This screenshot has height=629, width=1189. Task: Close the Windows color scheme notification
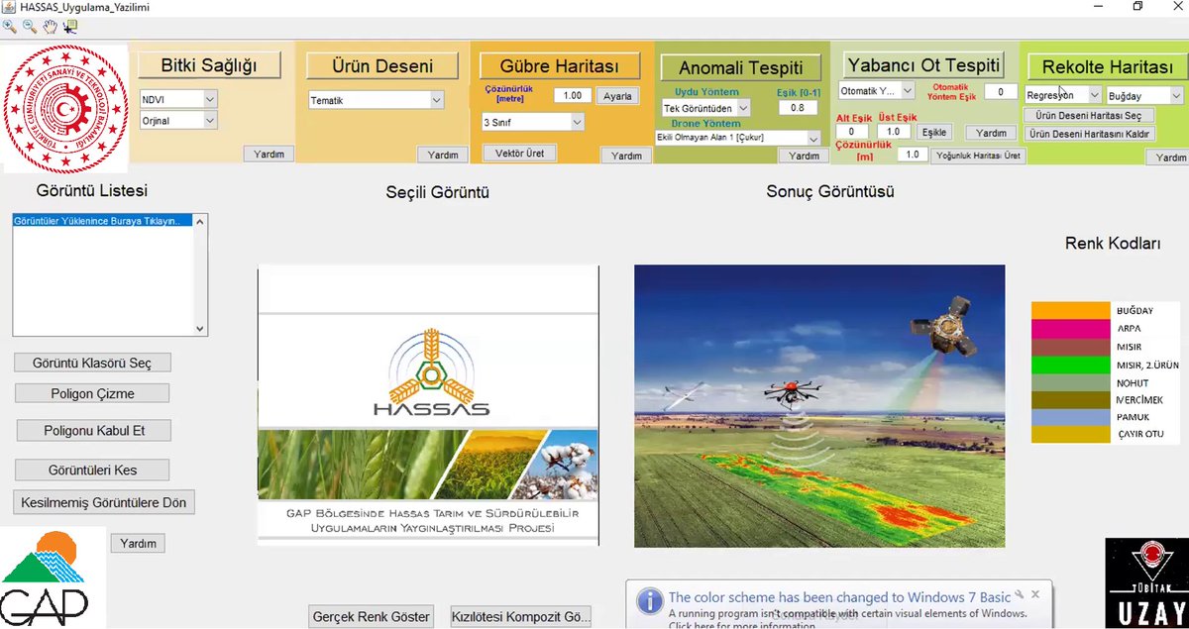tap(1035, 594)
